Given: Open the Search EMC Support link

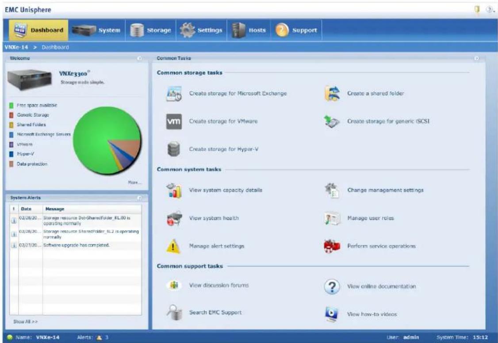Looking at the screenshot, I should (215, 313).
